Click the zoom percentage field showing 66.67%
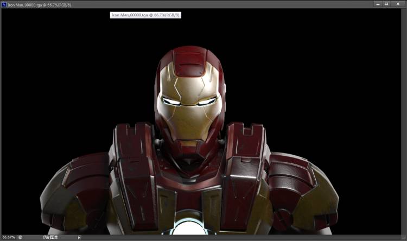The height and width of the screenshot is (241, 407). click(9, 237)
